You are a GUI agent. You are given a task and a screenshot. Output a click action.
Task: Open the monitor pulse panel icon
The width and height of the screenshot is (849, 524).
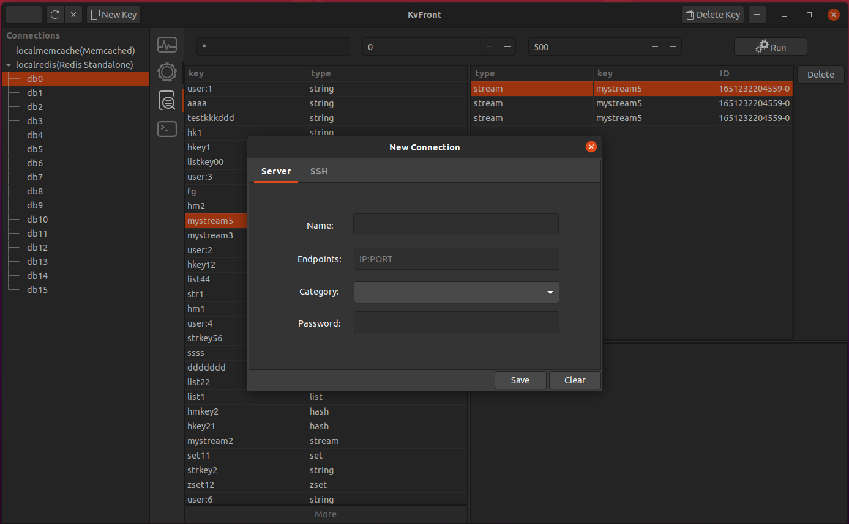click(167, 45)
